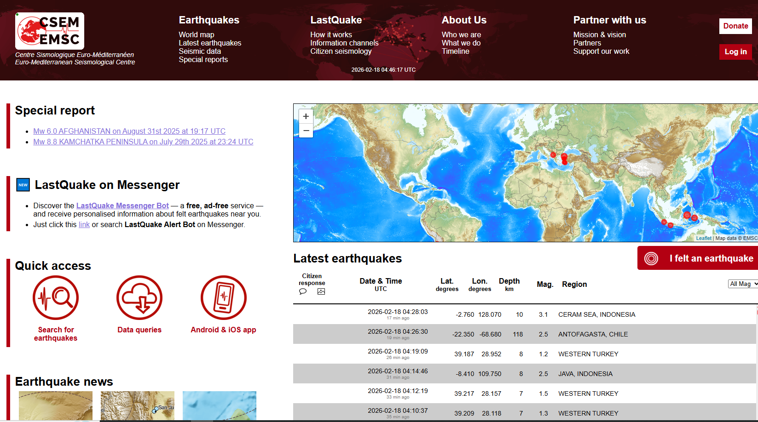Click the Leaflet attribution link on the map
The image size is (758, 422).
pyautogui.click(x=704, y=238)
